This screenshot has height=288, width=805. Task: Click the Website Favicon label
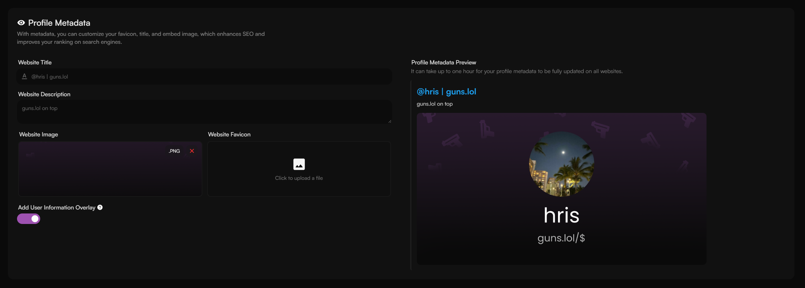click(229, 134)
